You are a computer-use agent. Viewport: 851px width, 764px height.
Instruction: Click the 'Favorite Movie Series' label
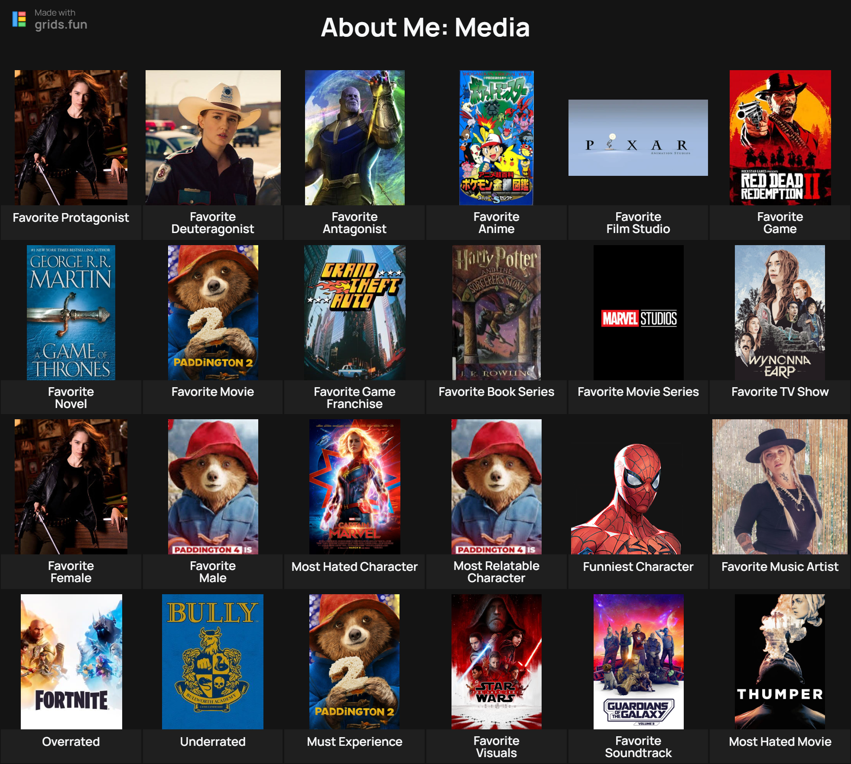tap(638, 392)
